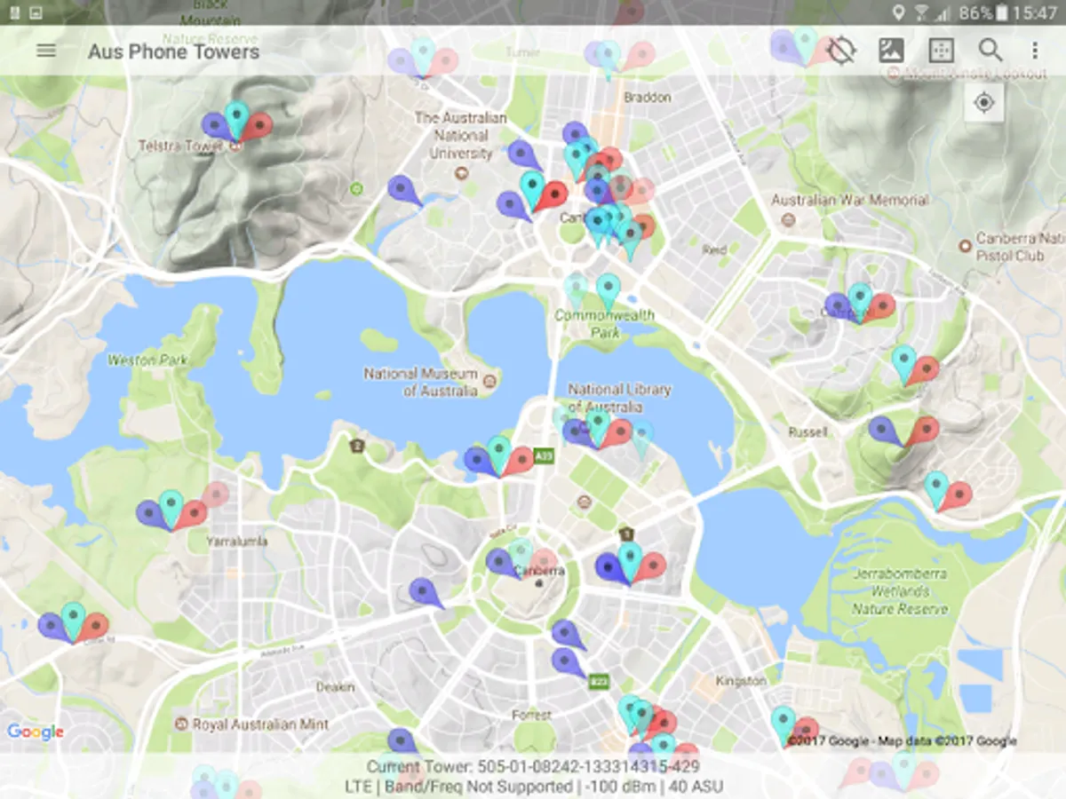Select the cyan marker near National Library of Australia
Image resolution: width=1066 pixels, height=799 pixels.
(x=598, y=424)
